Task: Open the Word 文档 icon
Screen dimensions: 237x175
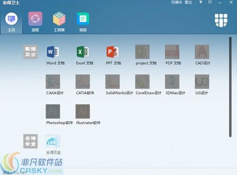Action: tap(53, 52)
